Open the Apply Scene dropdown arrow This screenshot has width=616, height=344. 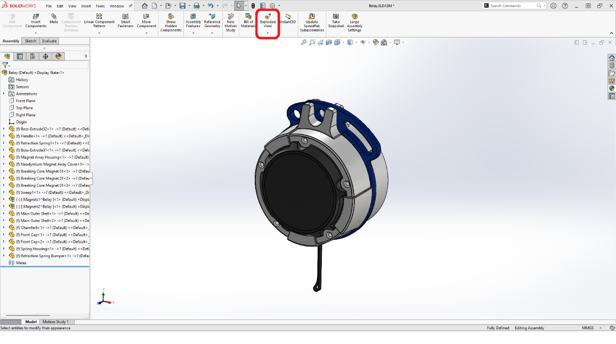391,42
